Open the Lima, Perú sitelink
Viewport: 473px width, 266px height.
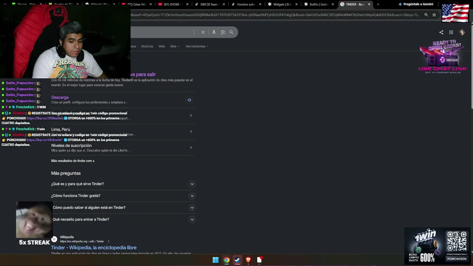click(61, 129)
